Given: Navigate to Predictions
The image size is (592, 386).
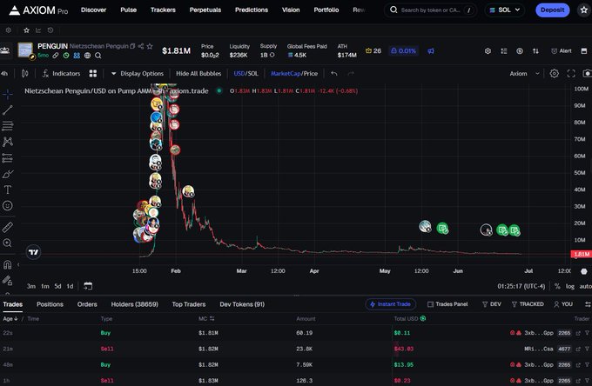Looking at the screenshot, I should (x=252, y=10).
